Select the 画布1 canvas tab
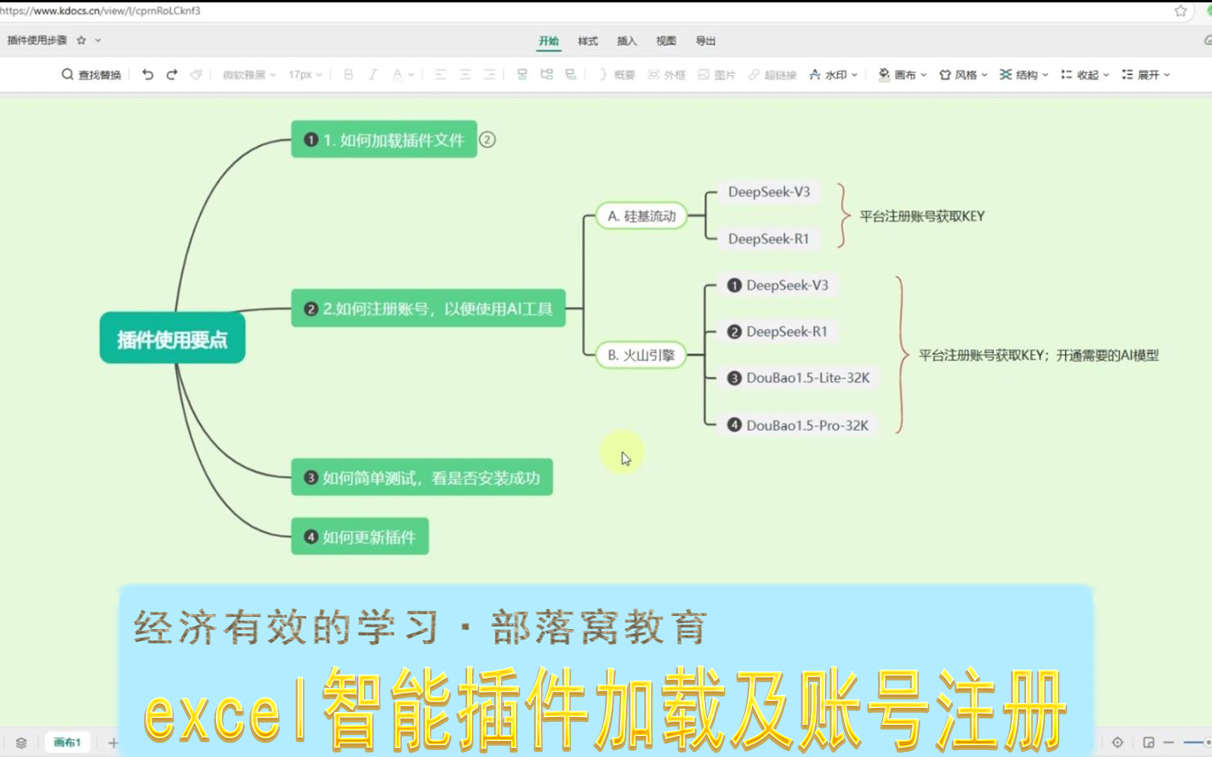Viewport: 1212px width, 757px height. [67, 742]
